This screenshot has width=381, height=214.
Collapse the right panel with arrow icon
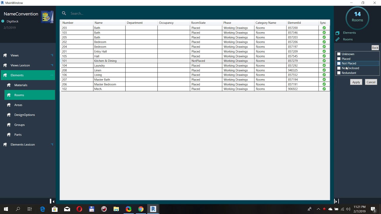click(336, 201)
